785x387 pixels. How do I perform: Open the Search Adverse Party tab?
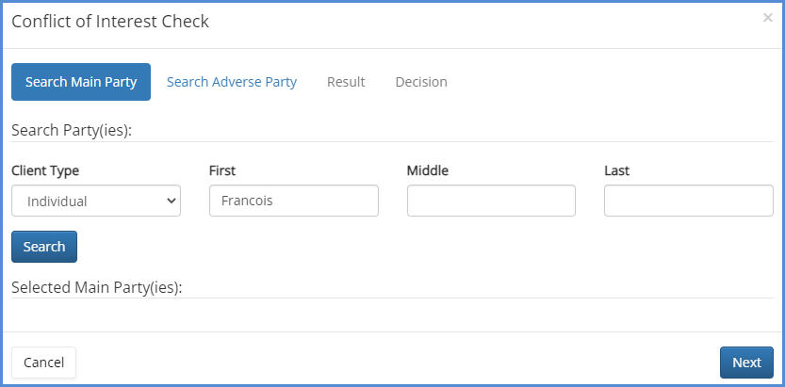click(x=232, y=82)
